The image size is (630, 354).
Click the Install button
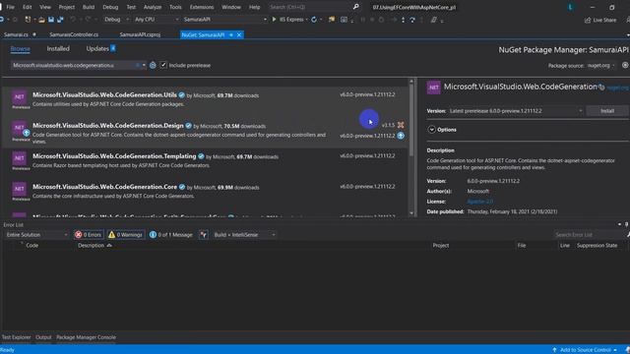click(607, 111)
